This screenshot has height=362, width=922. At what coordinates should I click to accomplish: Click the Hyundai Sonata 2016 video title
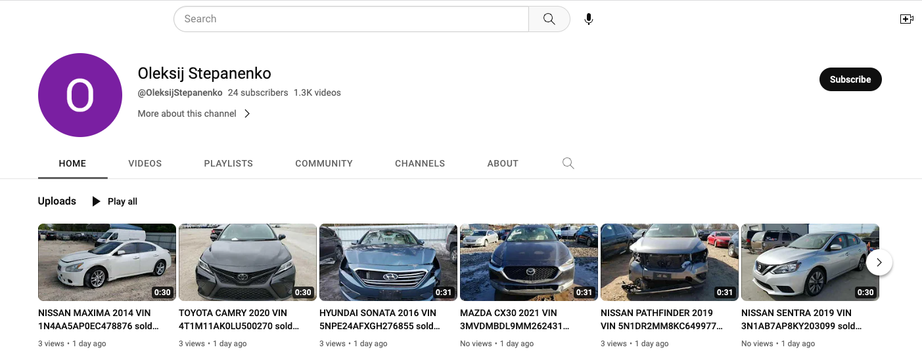pos(378,319)
